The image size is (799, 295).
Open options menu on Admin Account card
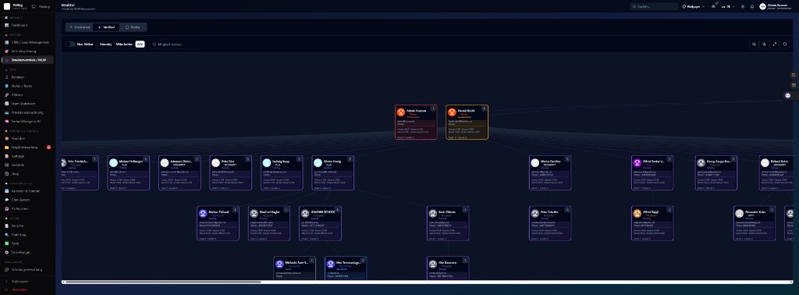click(x=434, y=108)
